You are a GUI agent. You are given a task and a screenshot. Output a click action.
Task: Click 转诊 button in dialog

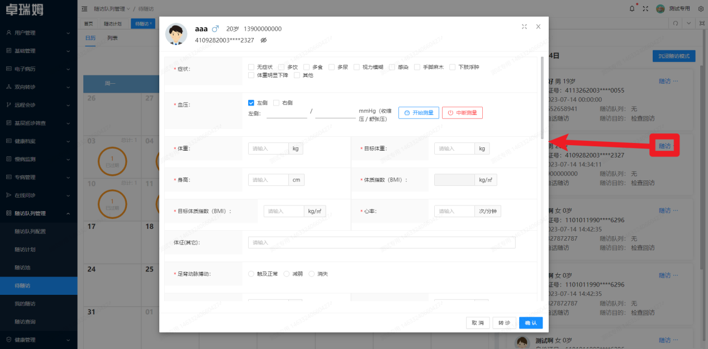(x=505, y=323)
